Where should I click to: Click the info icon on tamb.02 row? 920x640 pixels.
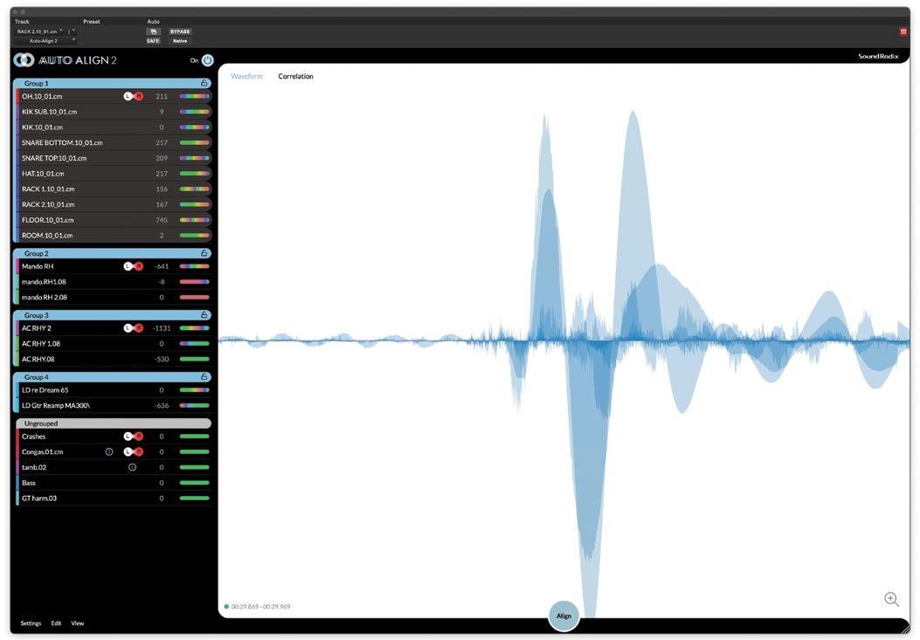coord(132,467)
